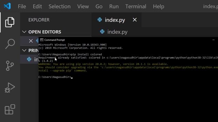Open the Terminal menu

pyautogui.click(x=136, y=6)
